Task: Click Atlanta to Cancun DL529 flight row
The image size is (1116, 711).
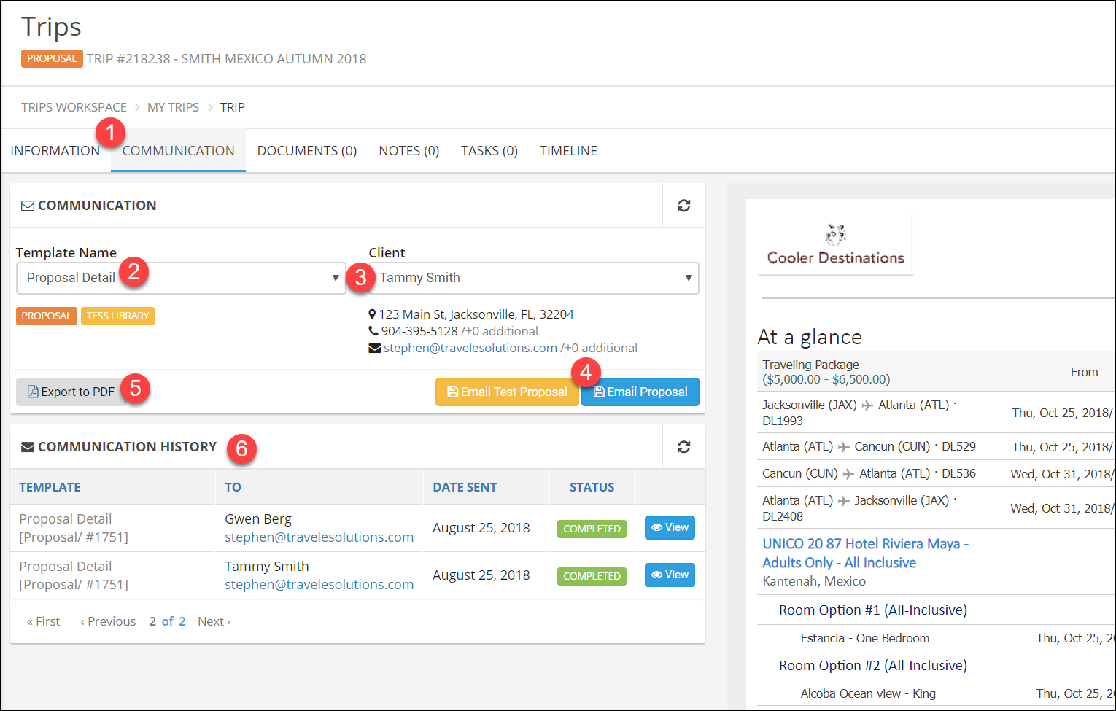Action: click(x=937, y=446)
